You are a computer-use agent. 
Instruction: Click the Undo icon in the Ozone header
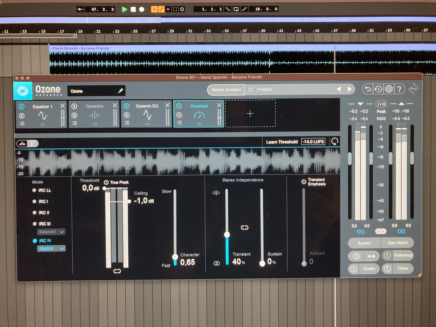tap(368, 89)
